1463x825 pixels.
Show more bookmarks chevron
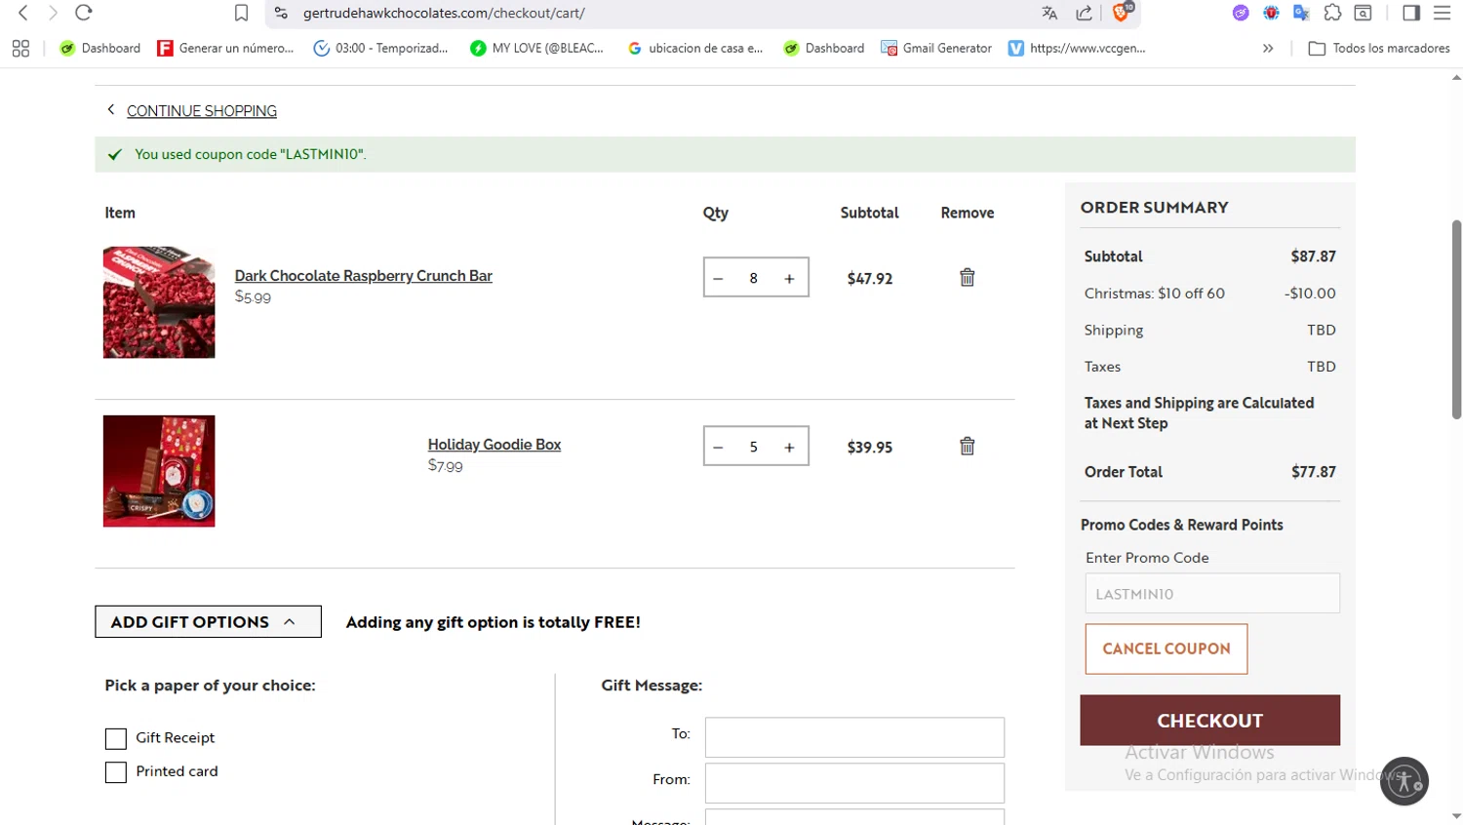click(1268, 48)
